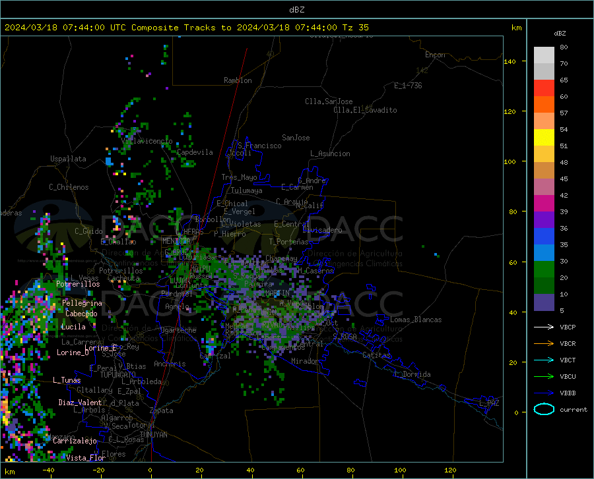Click the blue VBBB arrow in legend
Image resolution: width=594 pixels, height=479 pixels.
pos(544,393)
